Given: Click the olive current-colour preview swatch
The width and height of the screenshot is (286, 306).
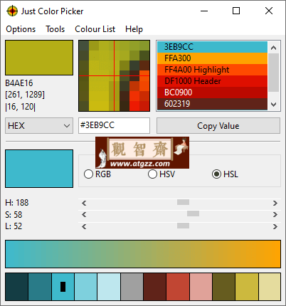Looking at the screenshot, I should coord(39,58).
